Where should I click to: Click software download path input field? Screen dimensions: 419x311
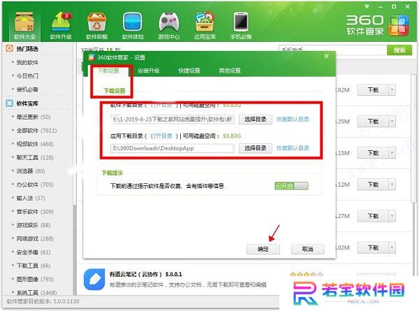point(172,120)
